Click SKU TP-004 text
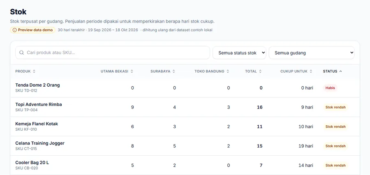This screenshot has height=175, width=370. [26, 110]
